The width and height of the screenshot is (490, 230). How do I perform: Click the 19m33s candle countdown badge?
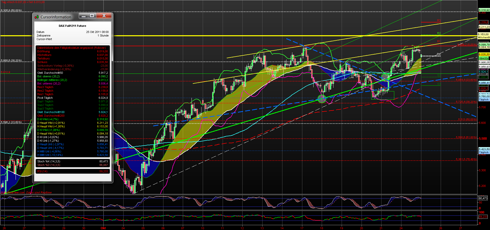point(483,58)
